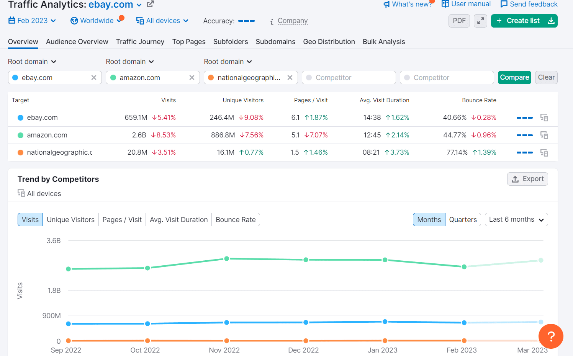Click device icon in nationalgeographic row
Screen dimensions: 573x356
[544, 153]
